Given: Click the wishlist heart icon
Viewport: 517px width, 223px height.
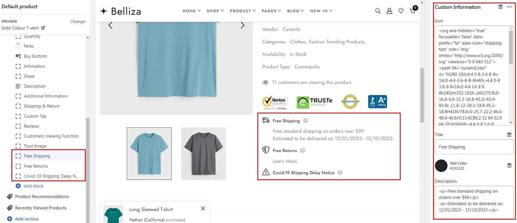Looking at the screenshot, I should (x=401, y=11).
